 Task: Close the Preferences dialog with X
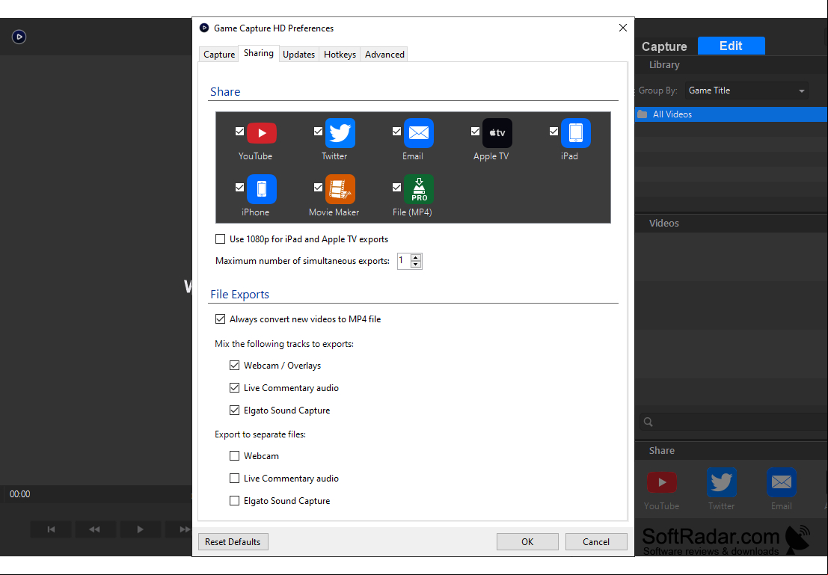[x=623, y=28]
